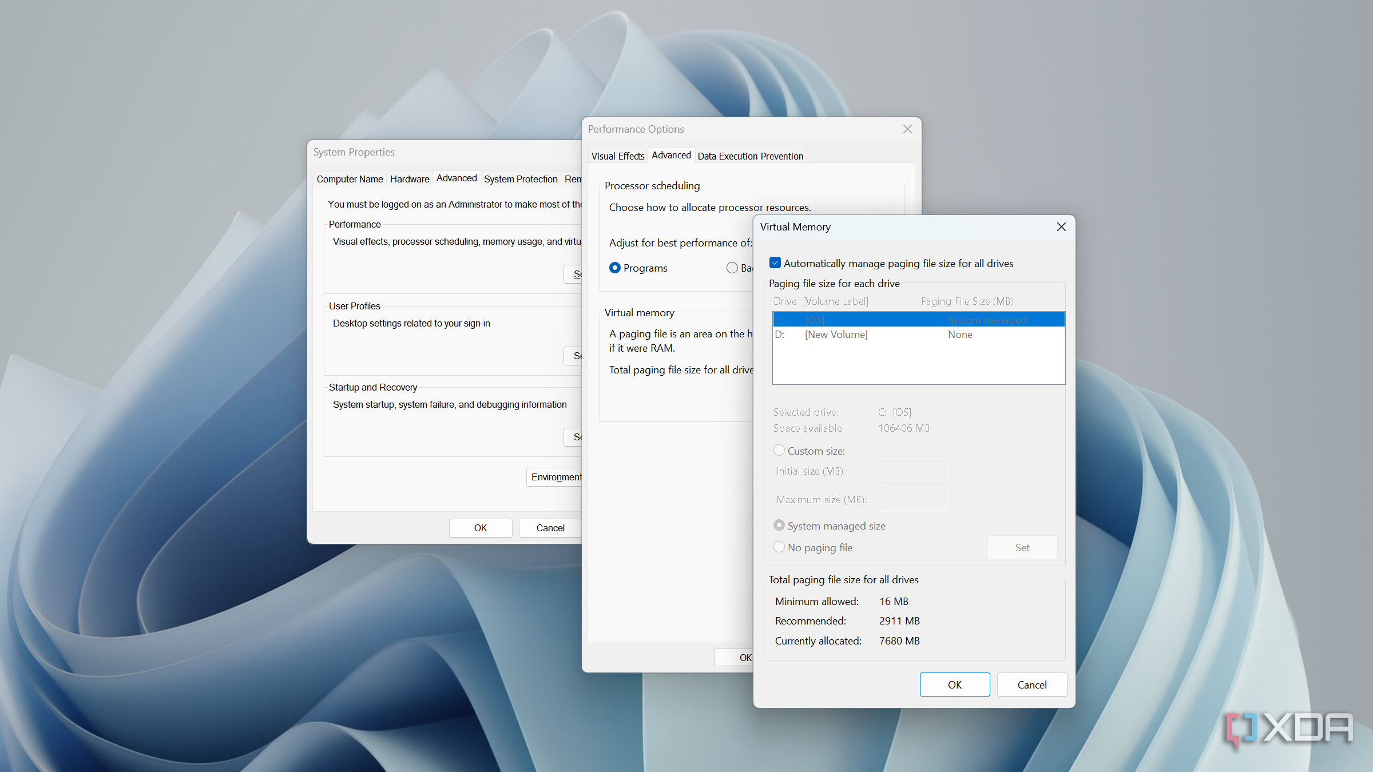Open Performance Settings button in System Properties

[x=573, y=274]
